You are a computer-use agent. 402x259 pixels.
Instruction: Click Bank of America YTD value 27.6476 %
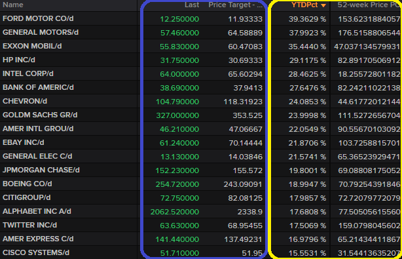coord(308,88)
